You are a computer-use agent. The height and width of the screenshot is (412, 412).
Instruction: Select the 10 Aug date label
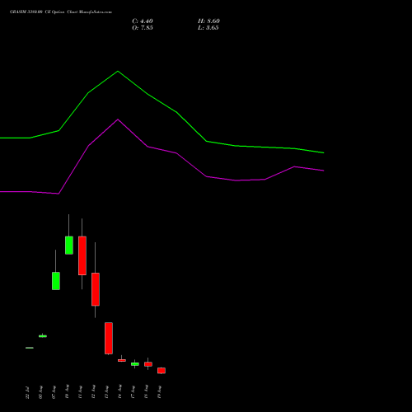point(67,392)
